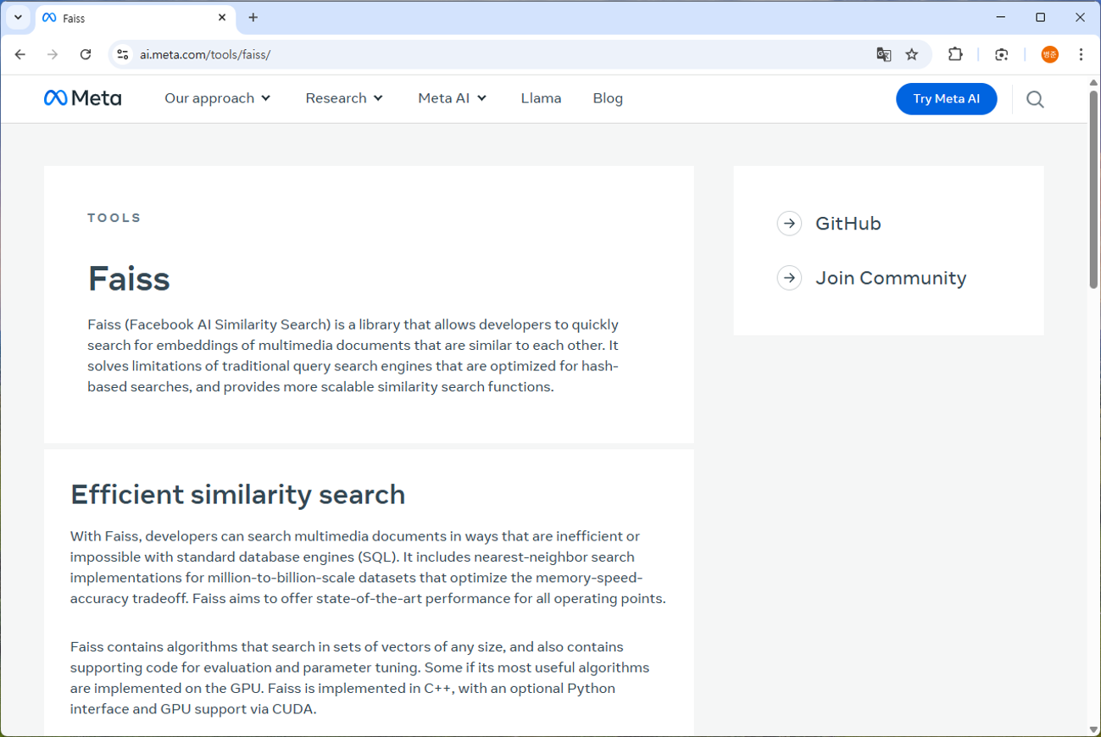Open the site search magnifier icon
1101x737 pixels.
coord(1035,99)
